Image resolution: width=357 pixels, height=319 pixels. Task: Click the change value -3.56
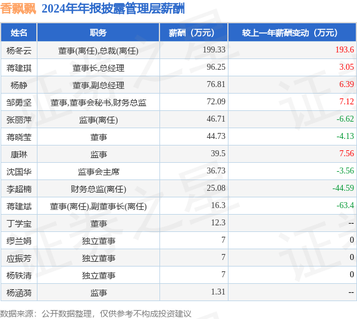pyautogui.click(x=345, y=171)
